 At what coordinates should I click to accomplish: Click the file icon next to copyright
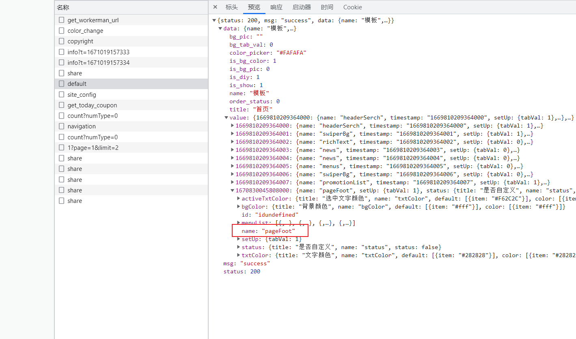(x=61, y=41)
